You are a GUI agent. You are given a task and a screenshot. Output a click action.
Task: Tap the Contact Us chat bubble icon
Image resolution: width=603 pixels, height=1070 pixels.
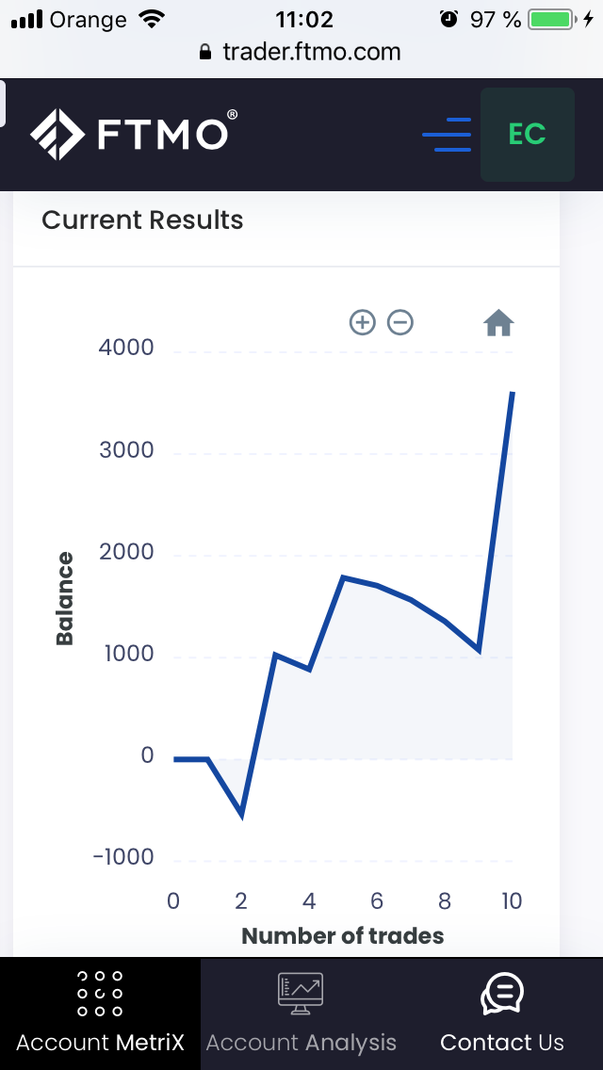click(501, 994)
